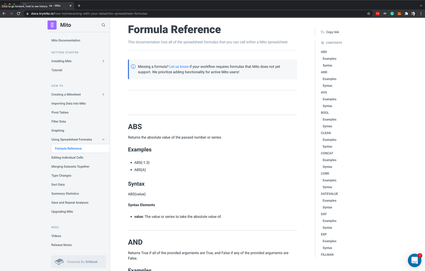Collapse Using Spreadsheet Formulas section

coord(103,140)
